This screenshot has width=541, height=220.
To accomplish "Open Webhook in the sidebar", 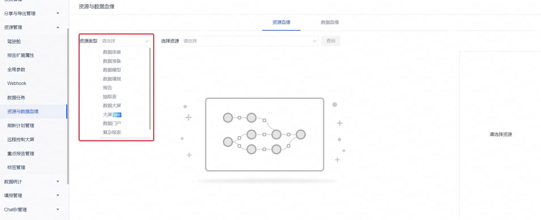I will pyautogui.click(x=17, y=84).
